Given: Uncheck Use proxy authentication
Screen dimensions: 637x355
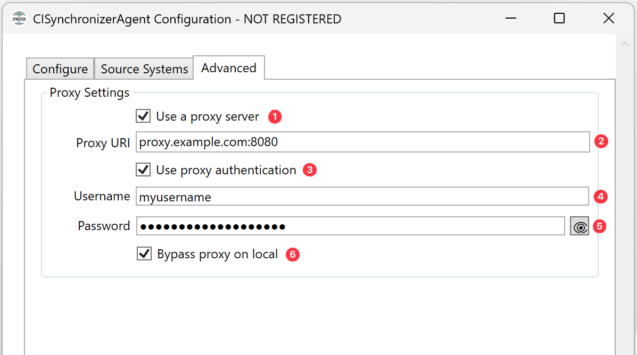Looking at the screenshot, I should point(143,170).
